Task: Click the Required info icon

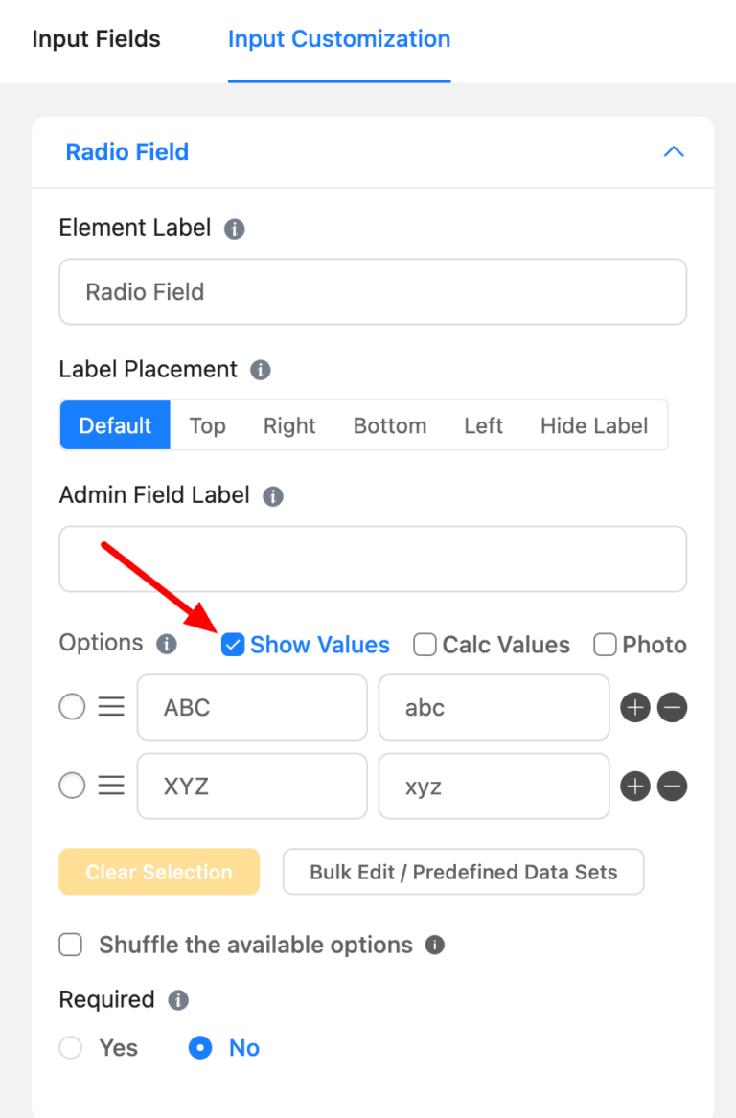Action: 177,999
